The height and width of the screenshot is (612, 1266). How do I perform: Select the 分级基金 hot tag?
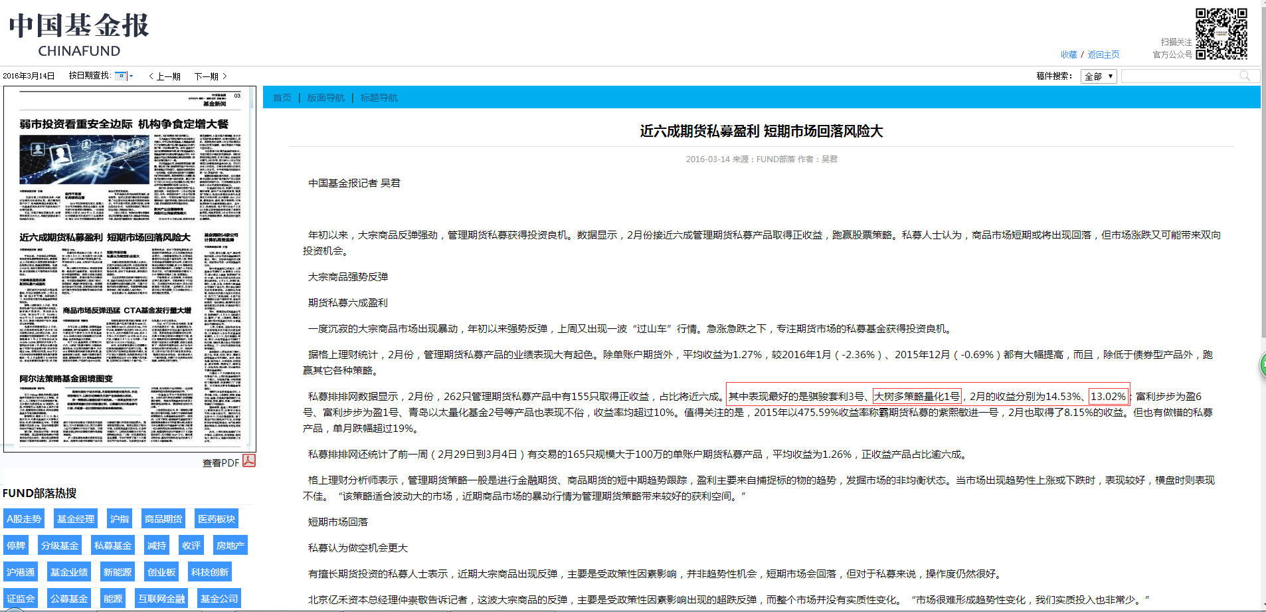(x=60, y=546)
